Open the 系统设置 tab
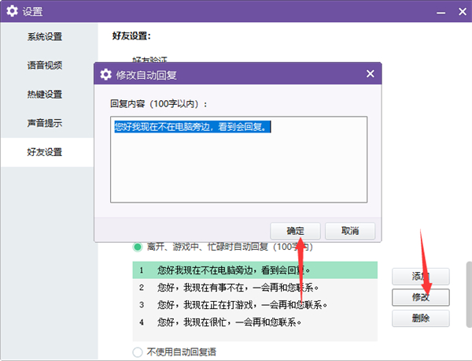The width and height of the screenshot is (472, 361). (45, 36)
